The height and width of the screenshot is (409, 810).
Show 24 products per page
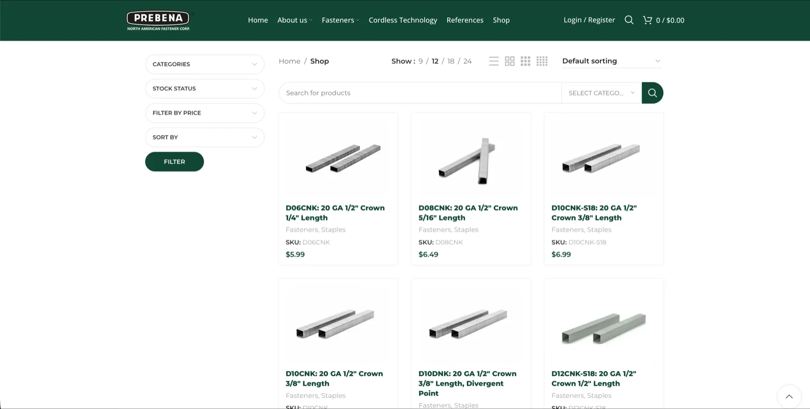[467, 61]
